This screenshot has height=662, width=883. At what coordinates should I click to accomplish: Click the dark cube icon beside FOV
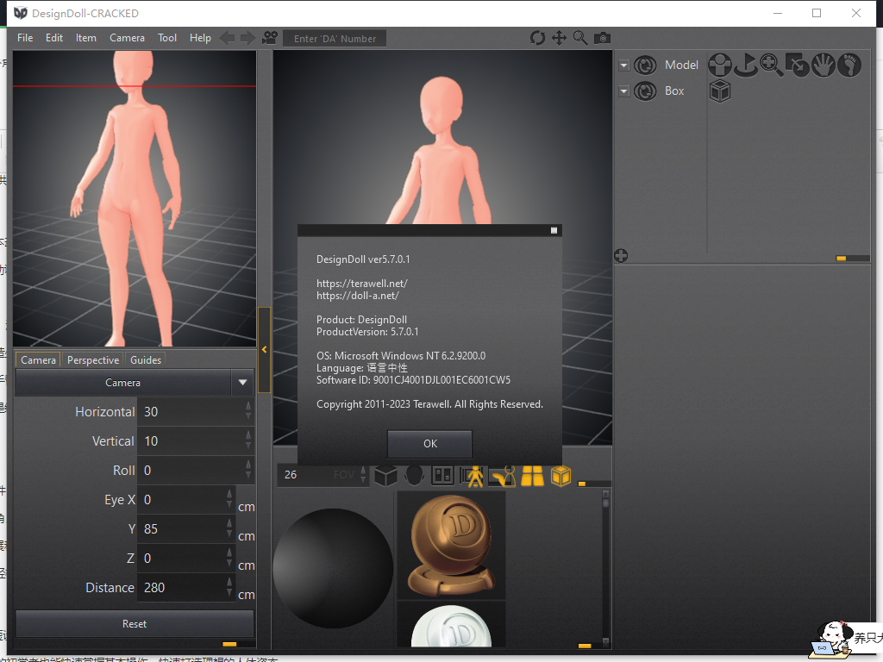[x=386, y=476]
